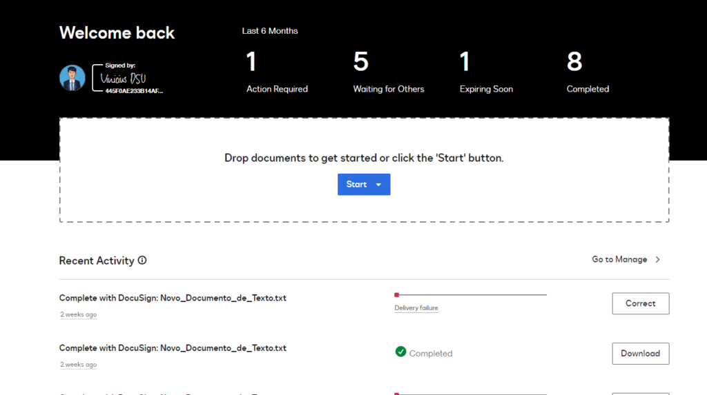Open the document title with delivery failure
The height and width of the screenshot is (395, 707).
(x=173, y=298)
